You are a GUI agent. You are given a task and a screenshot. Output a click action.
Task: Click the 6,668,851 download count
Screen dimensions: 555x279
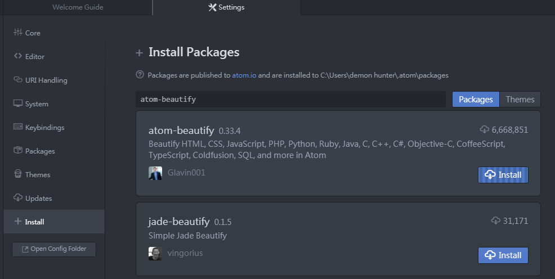510,130
